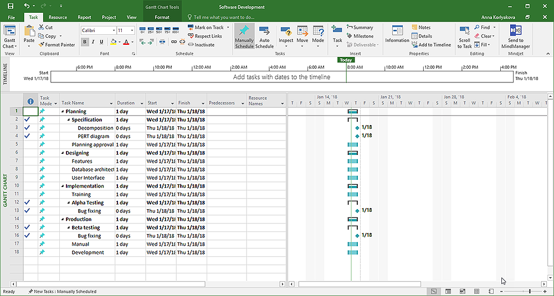Send project to MindManager
The height and width of the screenshot is (296, 554).
515,37
